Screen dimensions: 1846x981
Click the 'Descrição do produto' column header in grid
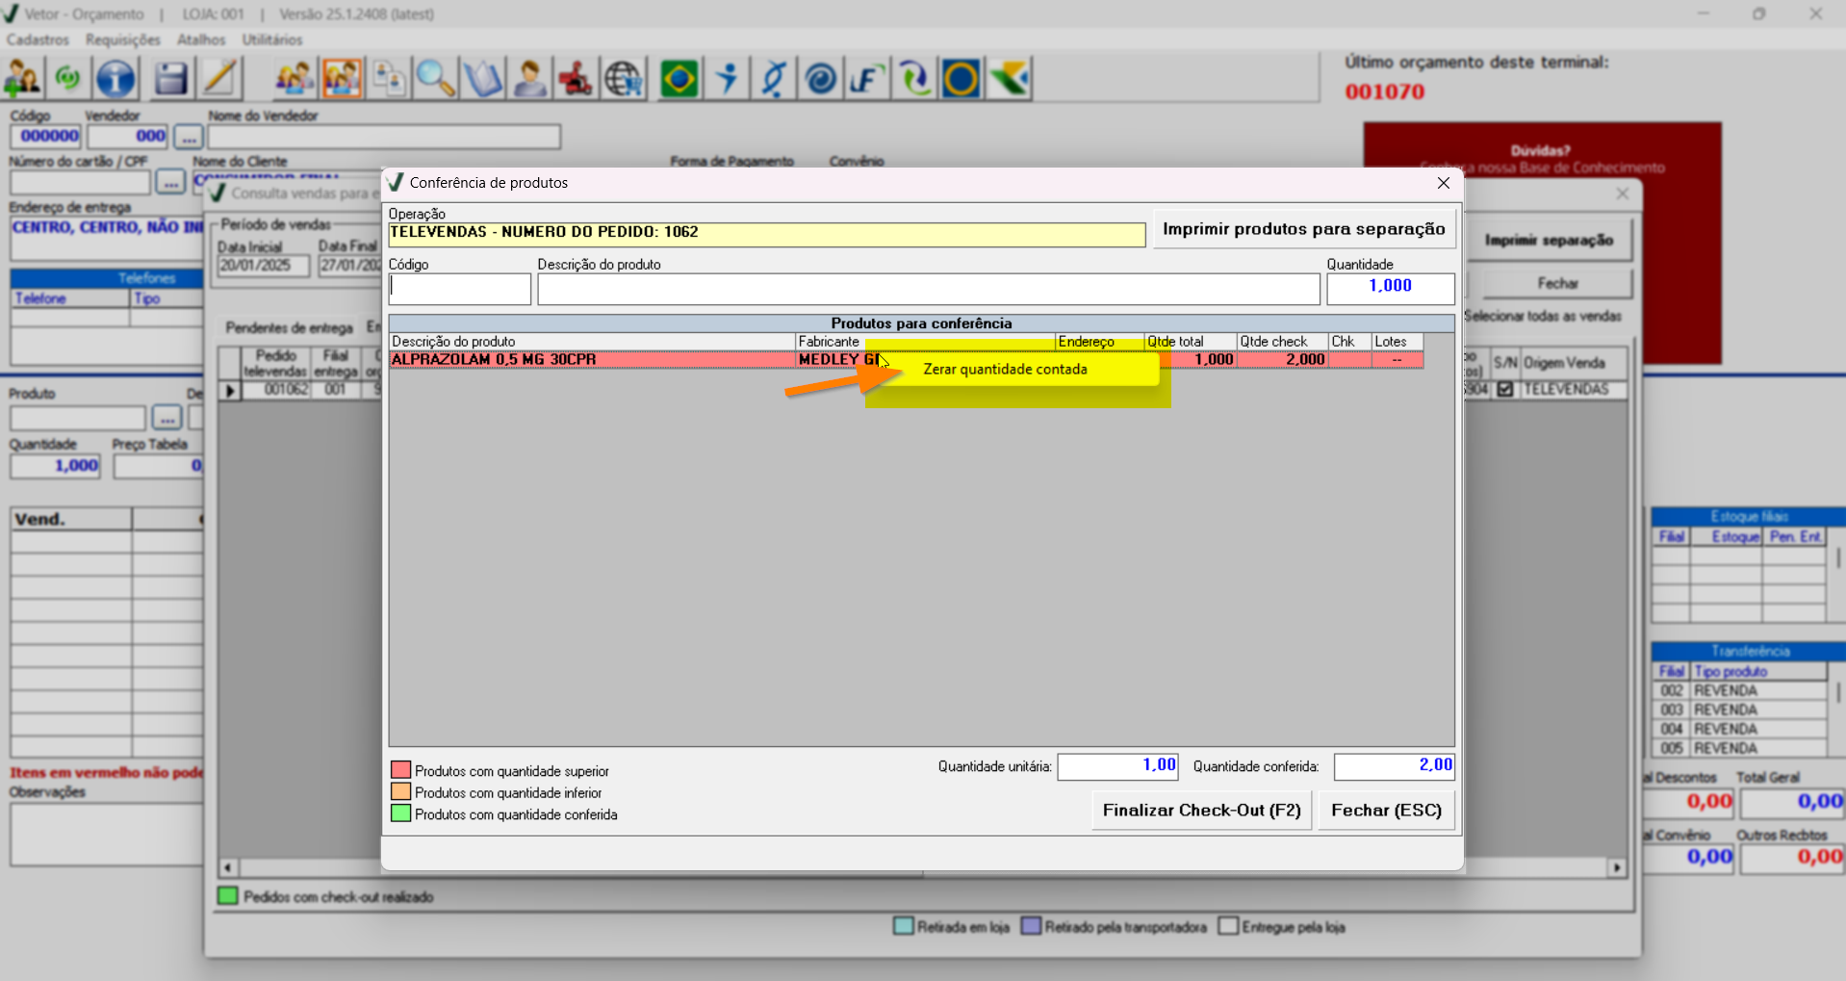[592, 342]
